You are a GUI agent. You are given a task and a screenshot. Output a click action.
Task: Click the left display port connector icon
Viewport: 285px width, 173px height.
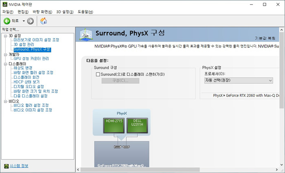point(118,147)
